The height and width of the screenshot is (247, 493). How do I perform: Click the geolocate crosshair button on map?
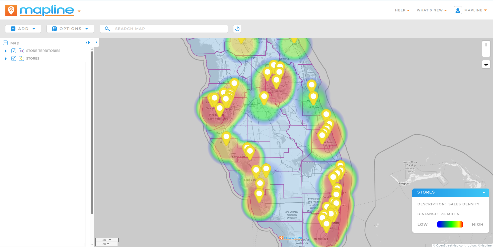486,64
